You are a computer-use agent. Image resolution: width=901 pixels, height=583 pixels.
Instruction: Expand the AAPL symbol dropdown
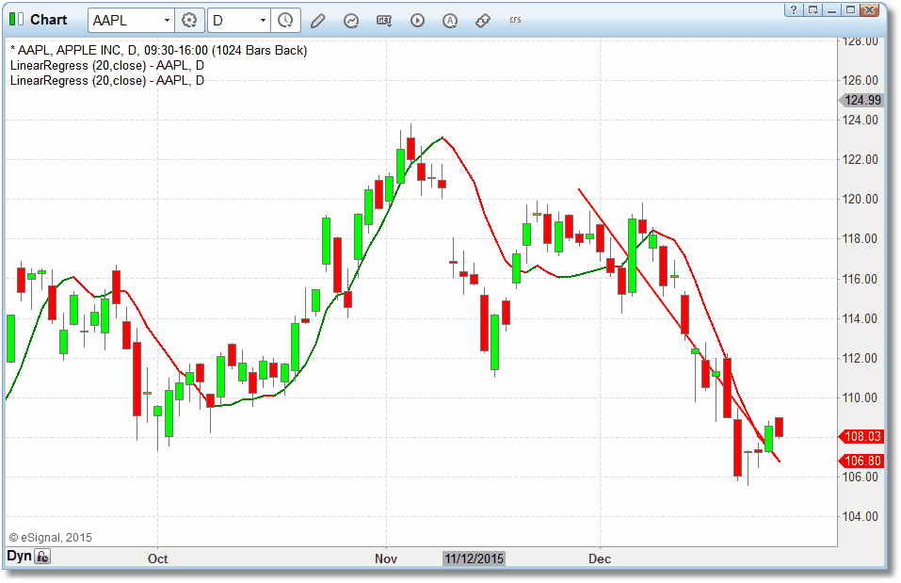click(167, 21)
